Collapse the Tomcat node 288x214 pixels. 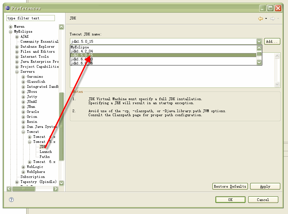[x=23, y=132]
